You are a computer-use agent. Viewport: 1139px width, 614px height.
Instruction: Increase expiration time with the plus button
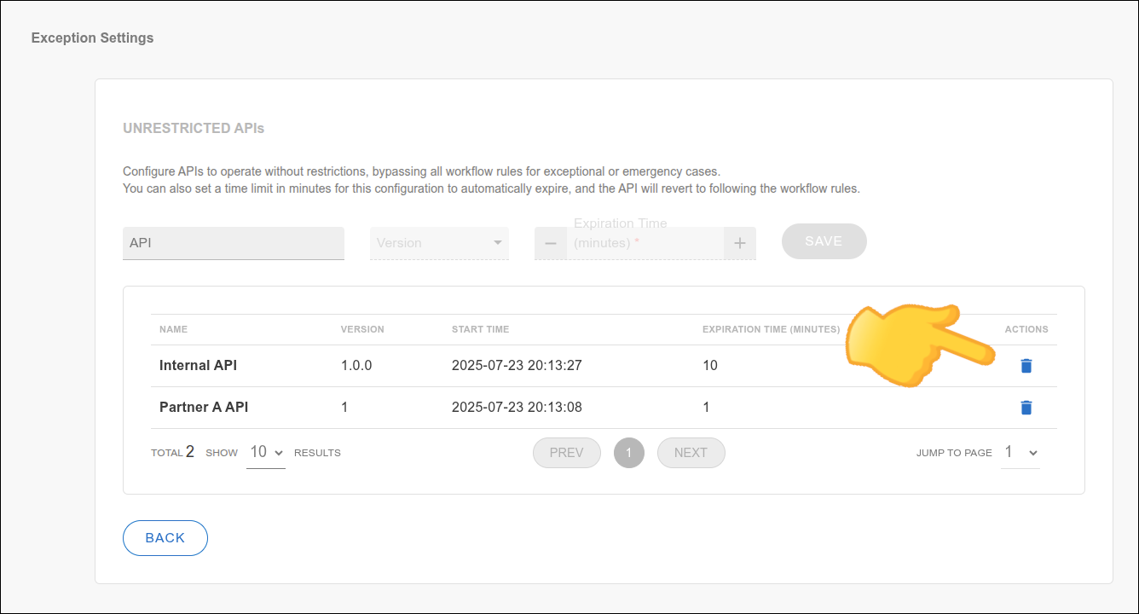739,243
